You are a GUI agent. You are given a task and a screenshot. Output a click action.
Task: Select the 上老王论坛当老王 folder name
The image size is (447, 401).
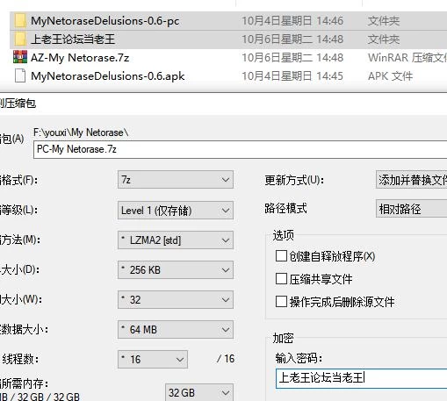[x=73, y=39]
